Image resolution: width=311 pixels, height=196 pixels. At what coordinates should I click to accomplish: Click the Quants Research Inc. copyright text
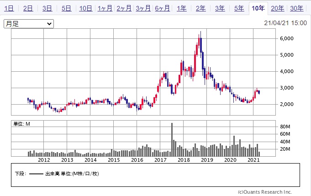[x=265, y=192]
